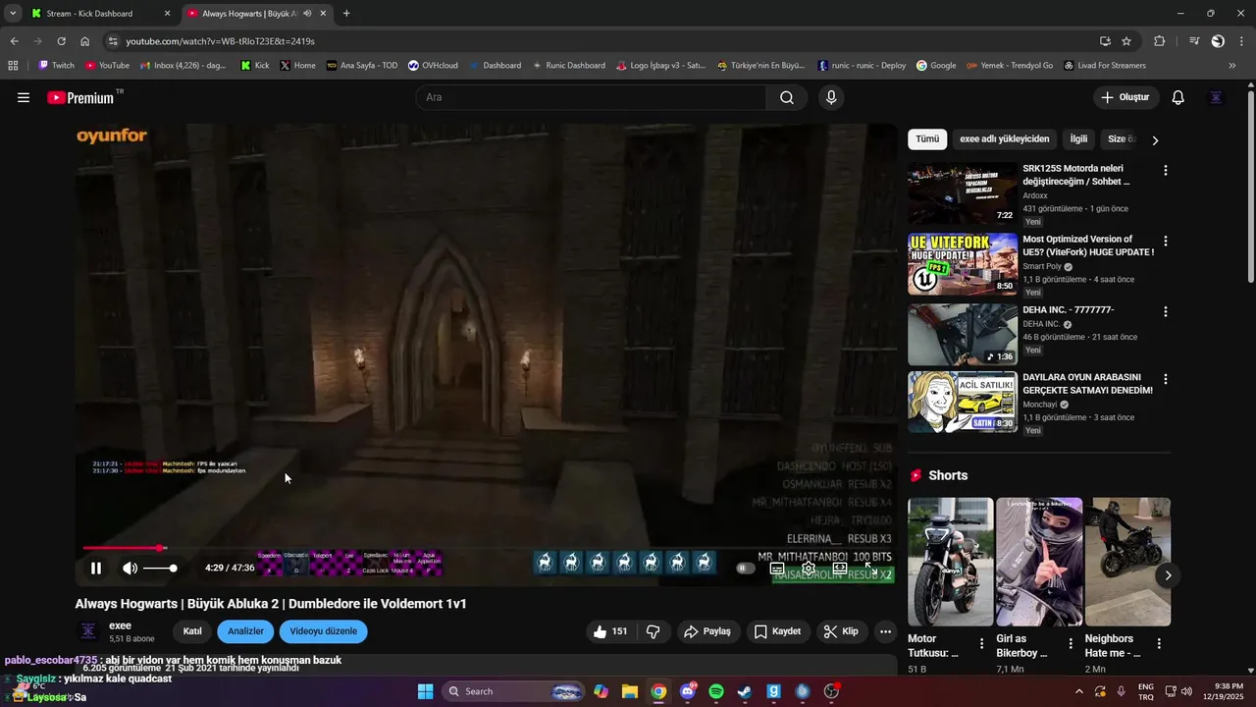Viewport: 1256px width, 707px height.
Task: Open Chrome extensions puzzle icon
Action: pyautogui.click(x=1159, y=41)
